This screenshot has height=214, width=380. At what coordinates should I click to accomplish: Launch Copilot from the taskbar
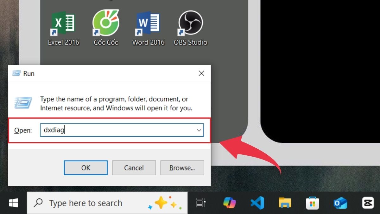coord(230,203)
